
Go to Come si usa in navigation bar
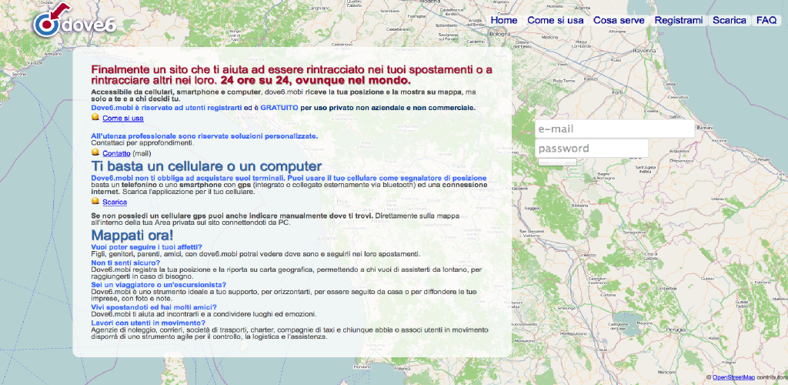click(556, 20)
